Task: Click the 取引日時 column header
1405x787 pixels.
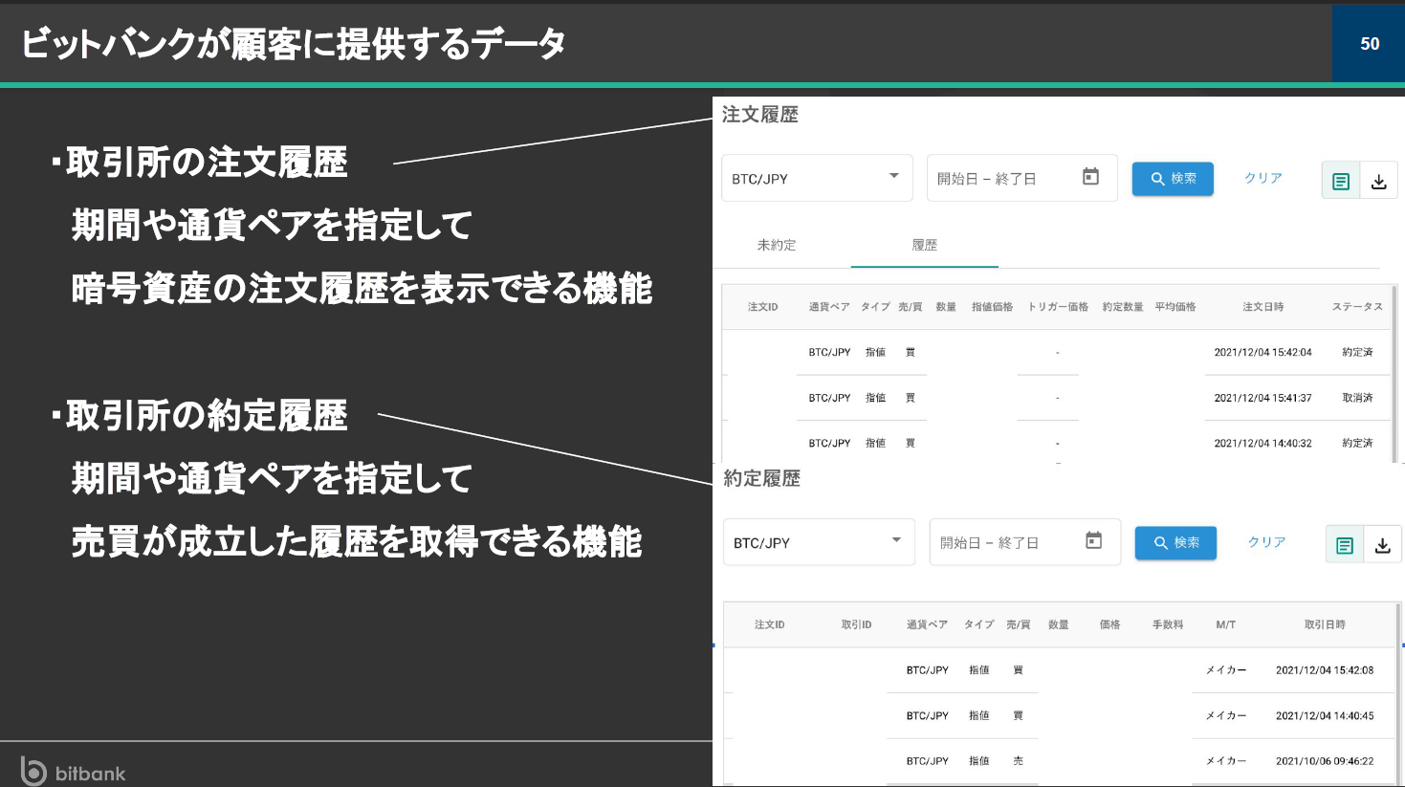Action: click(x=1325, y=624)
